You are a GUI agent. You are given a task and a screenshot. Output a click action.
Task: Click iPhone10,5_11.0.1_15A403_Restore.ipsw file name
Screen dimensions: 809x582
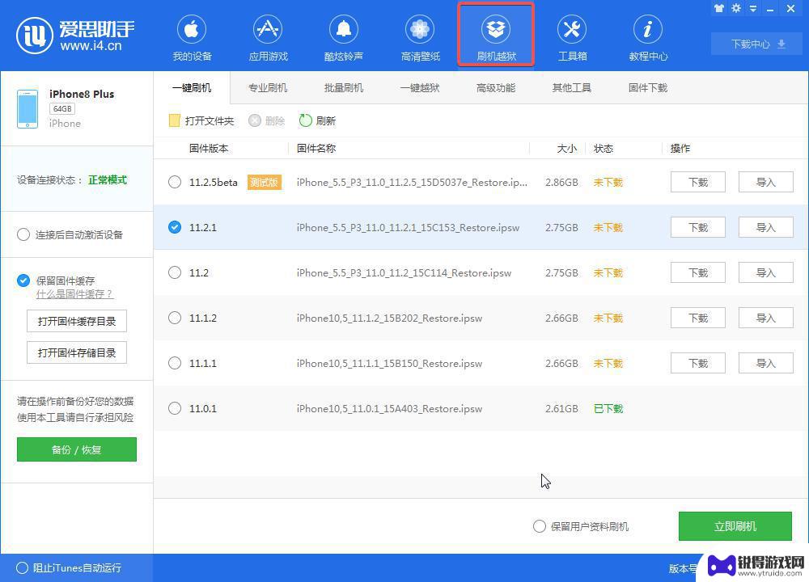pos(389,408)
